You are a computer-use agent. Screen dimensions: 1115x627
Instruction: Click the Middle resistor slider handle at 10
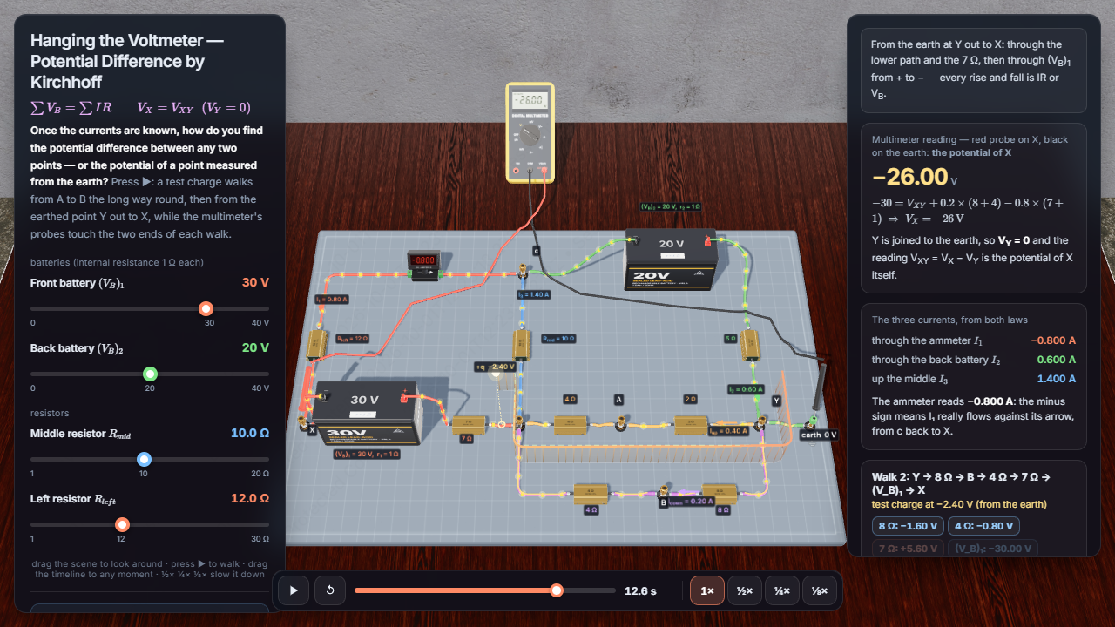(x=144, y=459)
